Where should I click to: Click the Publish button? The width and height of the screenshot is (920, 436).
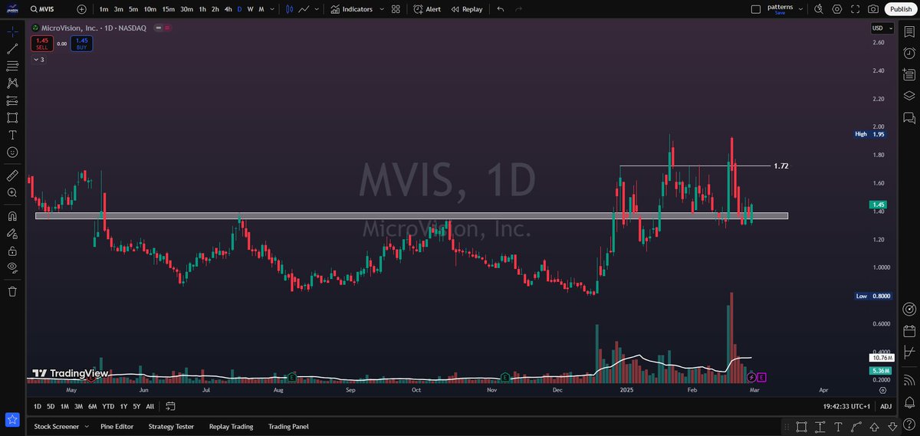900,9
